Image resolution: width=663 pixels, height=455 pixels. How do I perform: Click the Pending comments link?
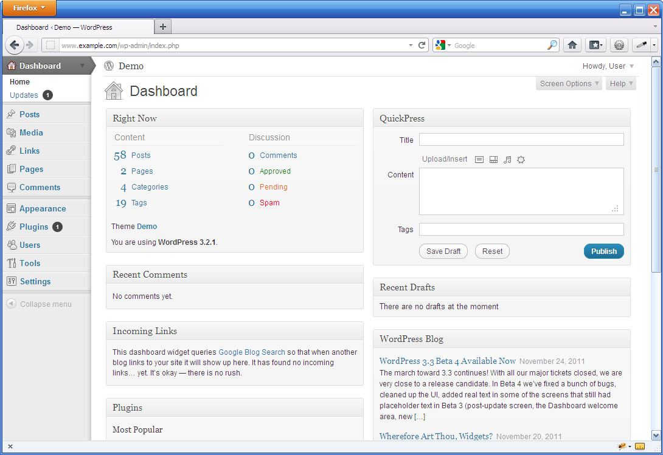(x=273, y=186)
